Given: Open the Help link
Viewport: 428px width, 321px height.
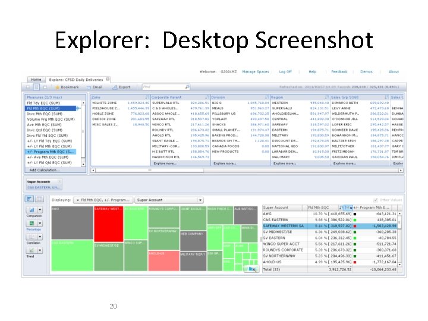Looking at the screenshot, I should click(x=313, y=72).
